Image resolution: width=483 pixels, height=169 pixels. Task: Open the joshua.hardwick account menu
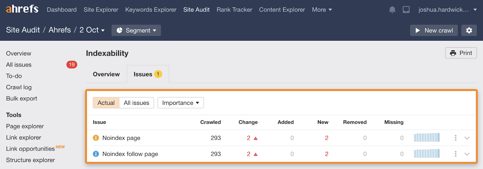(x=447, y=10)
